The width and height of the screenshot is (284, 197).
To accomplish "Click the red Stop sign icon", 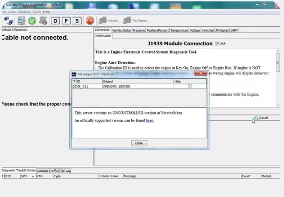I will click(x=90, y=21).
